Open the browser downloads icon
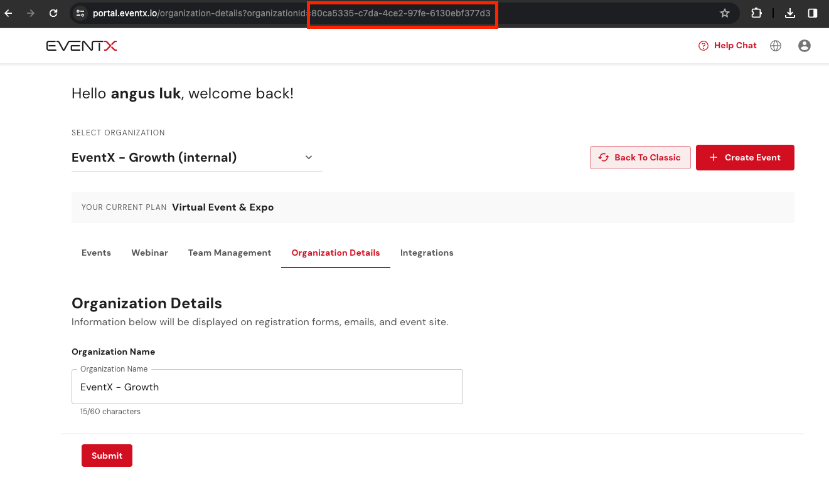 coord(791,13)
